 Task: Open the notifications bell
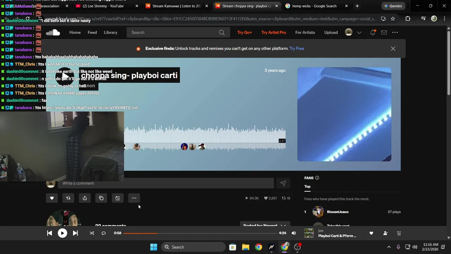(x=373, y=32)
